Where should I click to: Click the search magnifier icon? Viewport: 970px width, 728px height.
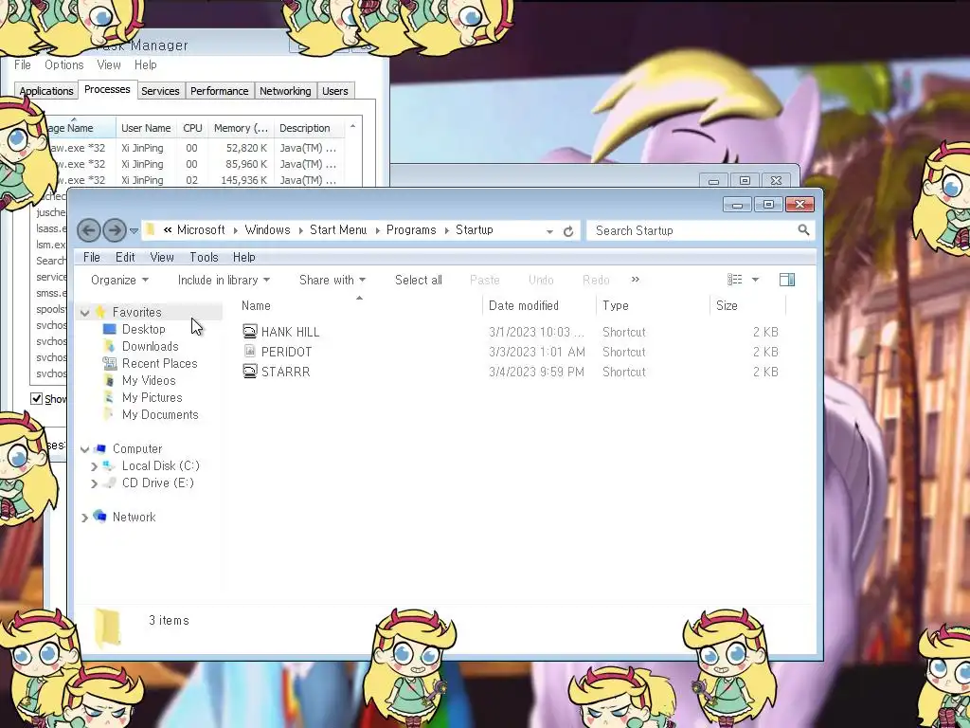tap(803, 230)
